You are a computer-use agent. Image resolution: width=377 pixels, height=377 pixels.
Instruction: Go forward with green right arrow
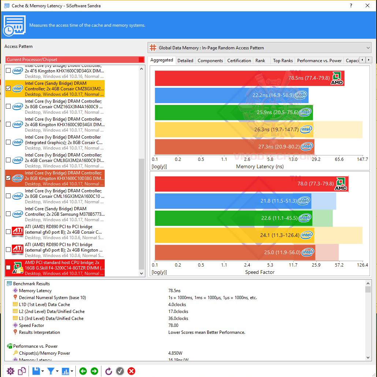pyautogui.click(x=94, y=371)
